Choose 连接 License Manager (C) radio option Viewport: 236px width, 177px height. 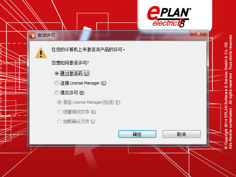56,83
